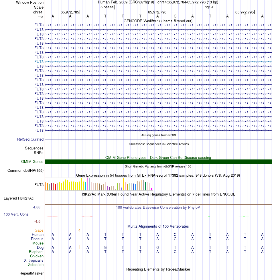
Task: Click the 'Human' alignment row label
Action: point(38,235)
